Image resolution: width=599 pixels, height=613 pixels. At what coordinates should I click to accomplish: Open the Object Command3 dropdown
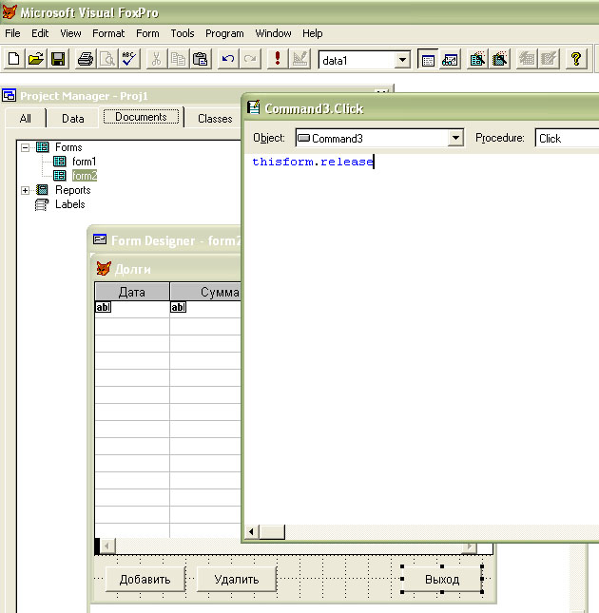click(x=455, y=138)
